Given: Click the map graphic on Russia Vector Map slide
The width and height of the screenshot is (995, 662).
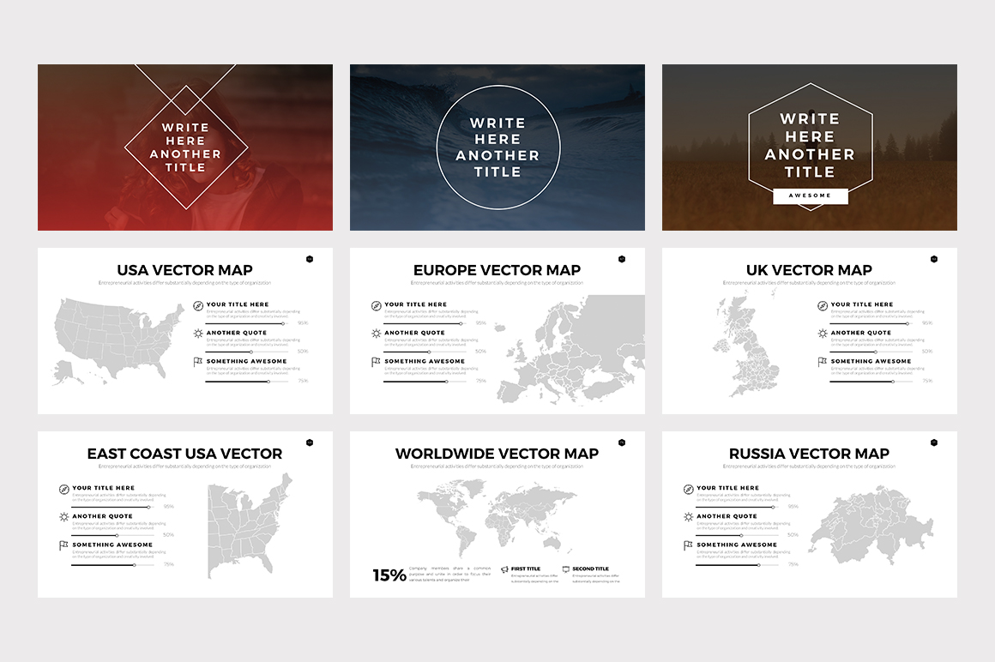Looking at the screenshot, I should pos(872,525).
